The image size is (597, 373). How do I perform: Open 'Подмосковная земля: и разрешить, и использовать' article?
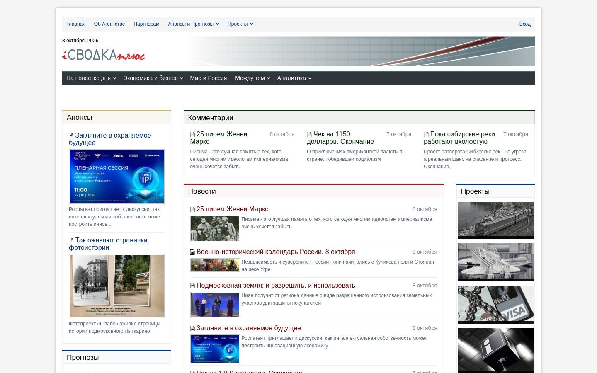click(276, 286)
